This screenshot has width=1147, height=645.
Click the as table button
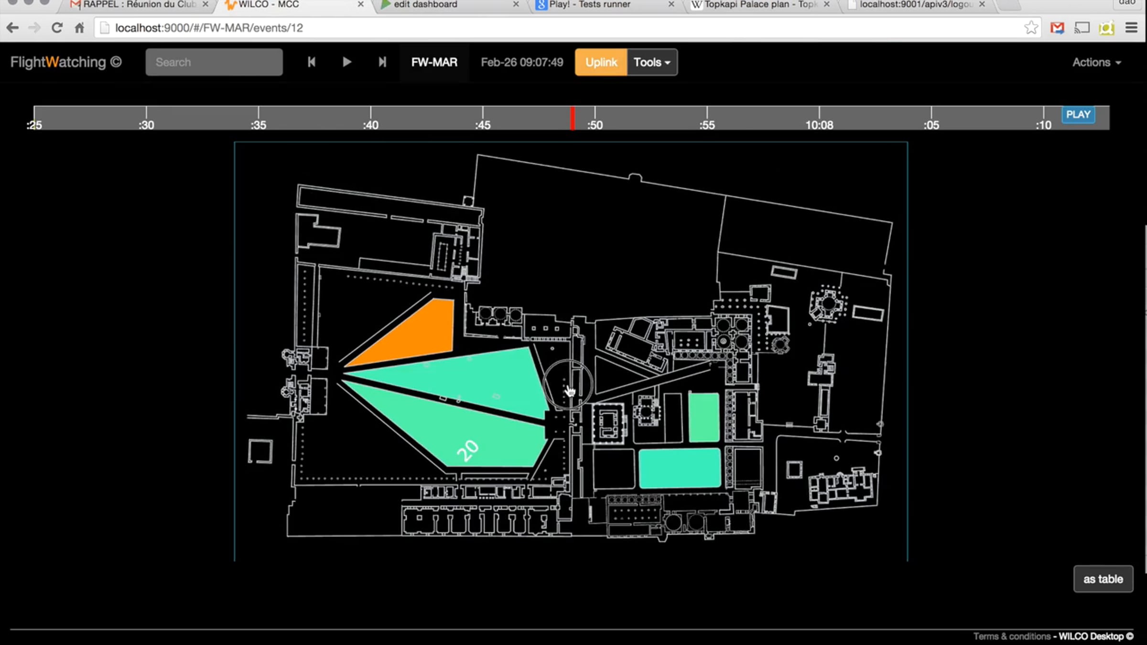click(x=1103, y=579)
